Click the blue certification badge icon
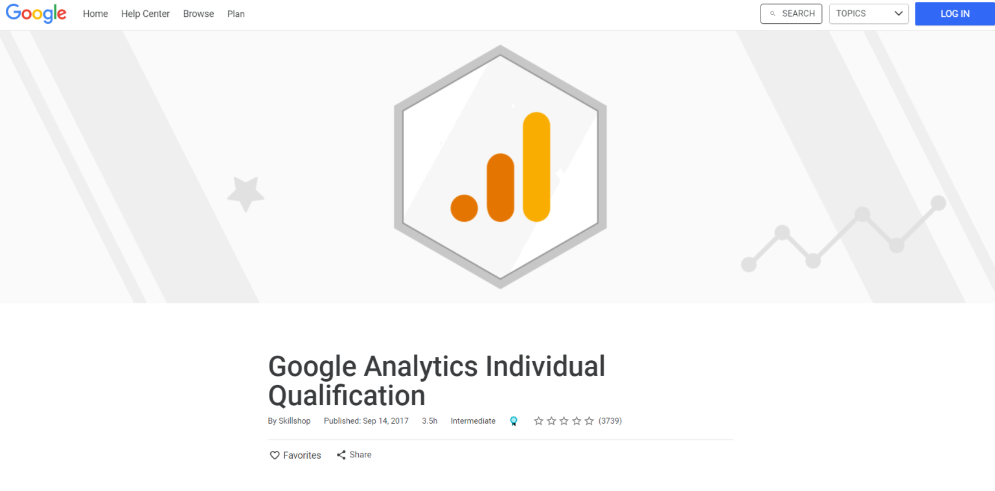Screen dimensions: 995x491 tap(514, 420)
